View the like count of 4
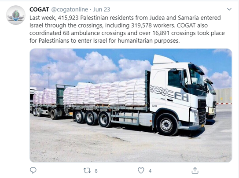Viewport: 239px width, 178px height. click(150, 171)
